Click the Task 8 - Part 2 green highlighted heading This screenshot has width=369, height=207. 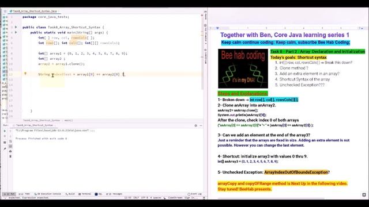[x=318, y=51]
